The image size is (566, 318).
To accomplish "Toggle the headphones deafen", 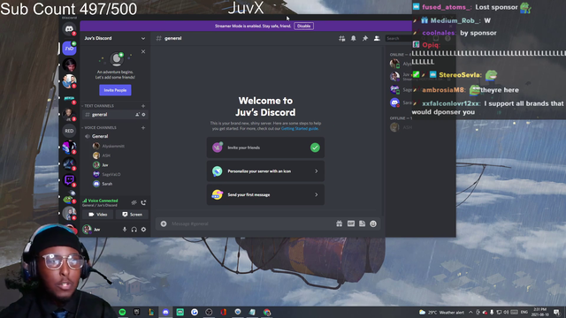I will pyautogui.click(x=134, y=230).
